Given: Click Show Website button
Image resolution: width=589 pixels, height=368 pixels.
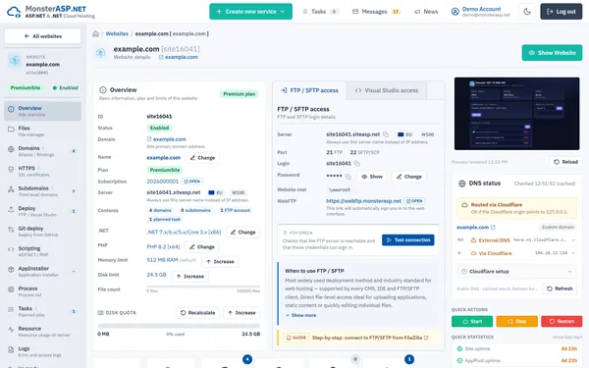Looking at the screenshot, I should 552,53.
